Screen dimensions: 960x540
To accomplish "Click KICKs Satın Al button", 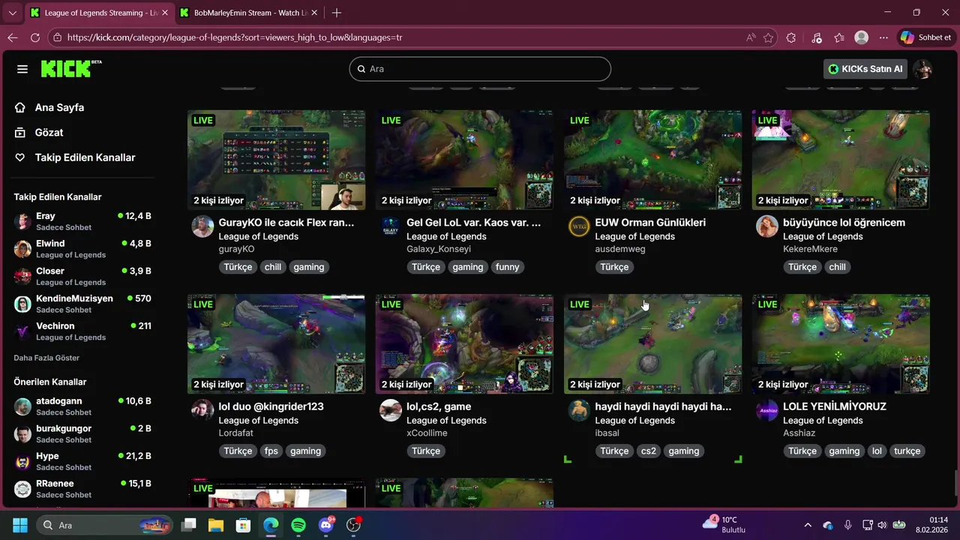I will pyautogui.click(x=865, y=69).
